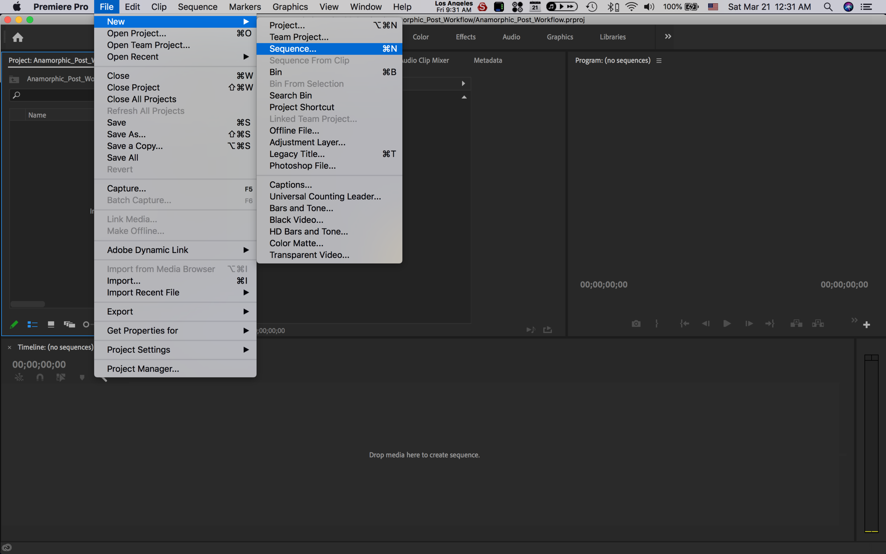Expand the Adobe Dynamic Link submenu
Viewport: 886px width, 554px height.
point(175,250)
